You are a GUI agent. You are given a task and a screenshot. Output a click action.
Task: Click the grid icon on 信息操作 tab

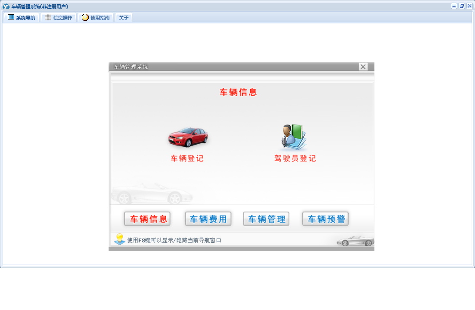tap(48, 18)
